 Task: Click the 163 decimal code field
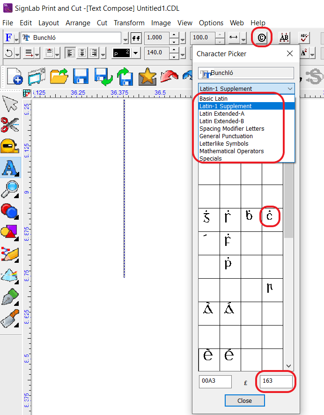coord(276,381)
